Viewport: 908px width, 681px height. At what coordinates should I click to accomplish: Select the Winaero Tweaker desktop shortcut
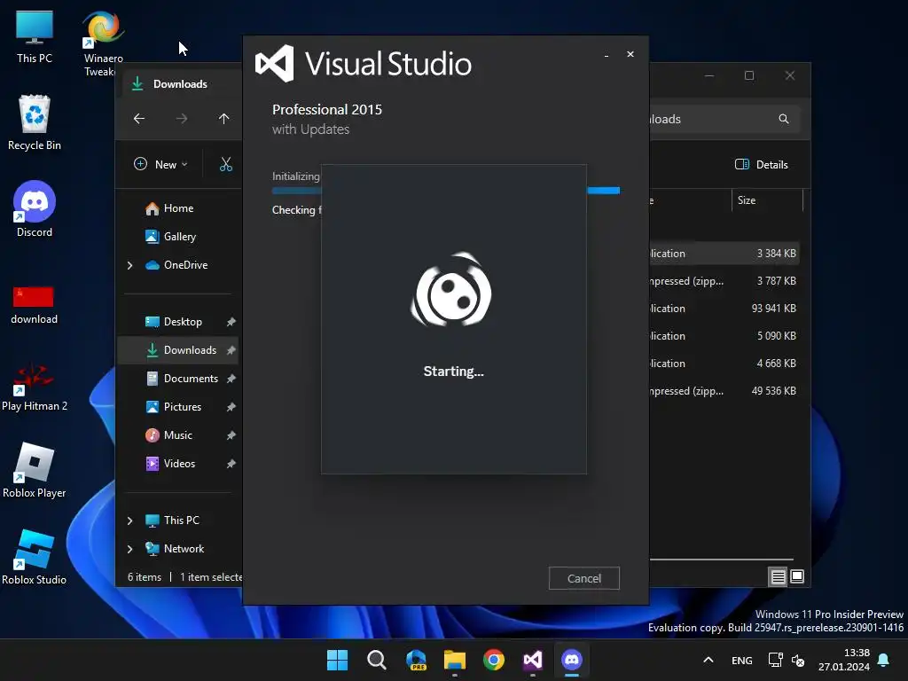pyautogui.click(x=103, y=43)
